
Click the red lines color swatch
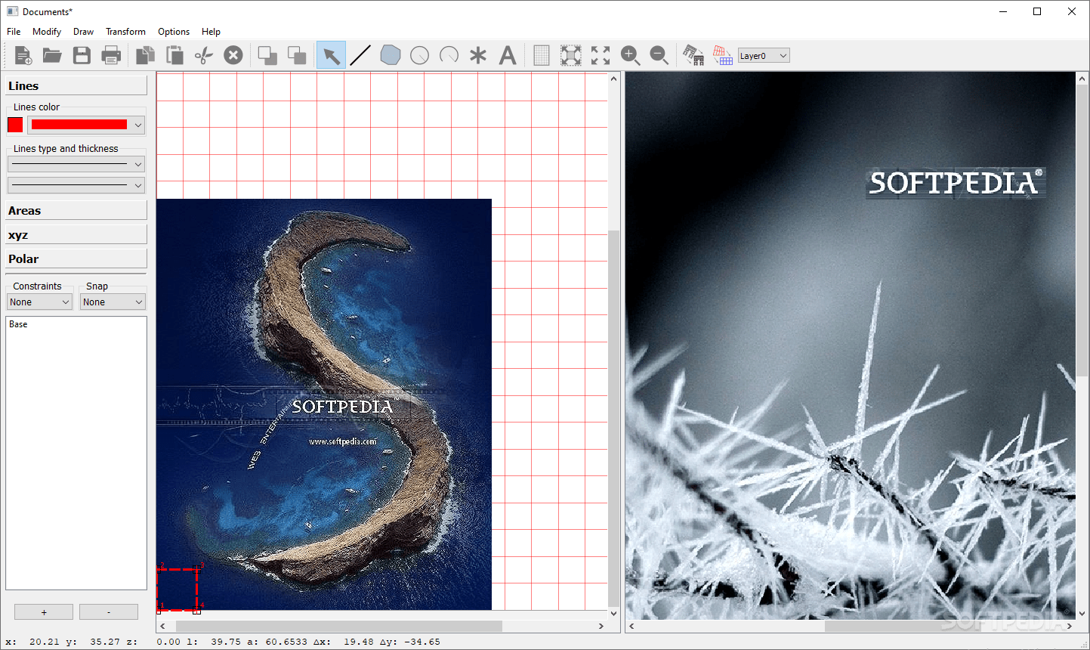[x=15, y=125]
